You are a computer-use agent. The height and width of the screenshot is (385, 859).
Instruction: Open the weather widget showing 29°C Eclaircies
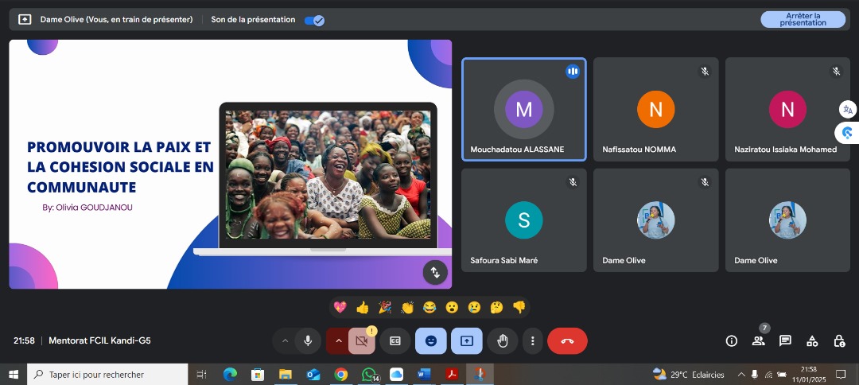coord(689,375)
